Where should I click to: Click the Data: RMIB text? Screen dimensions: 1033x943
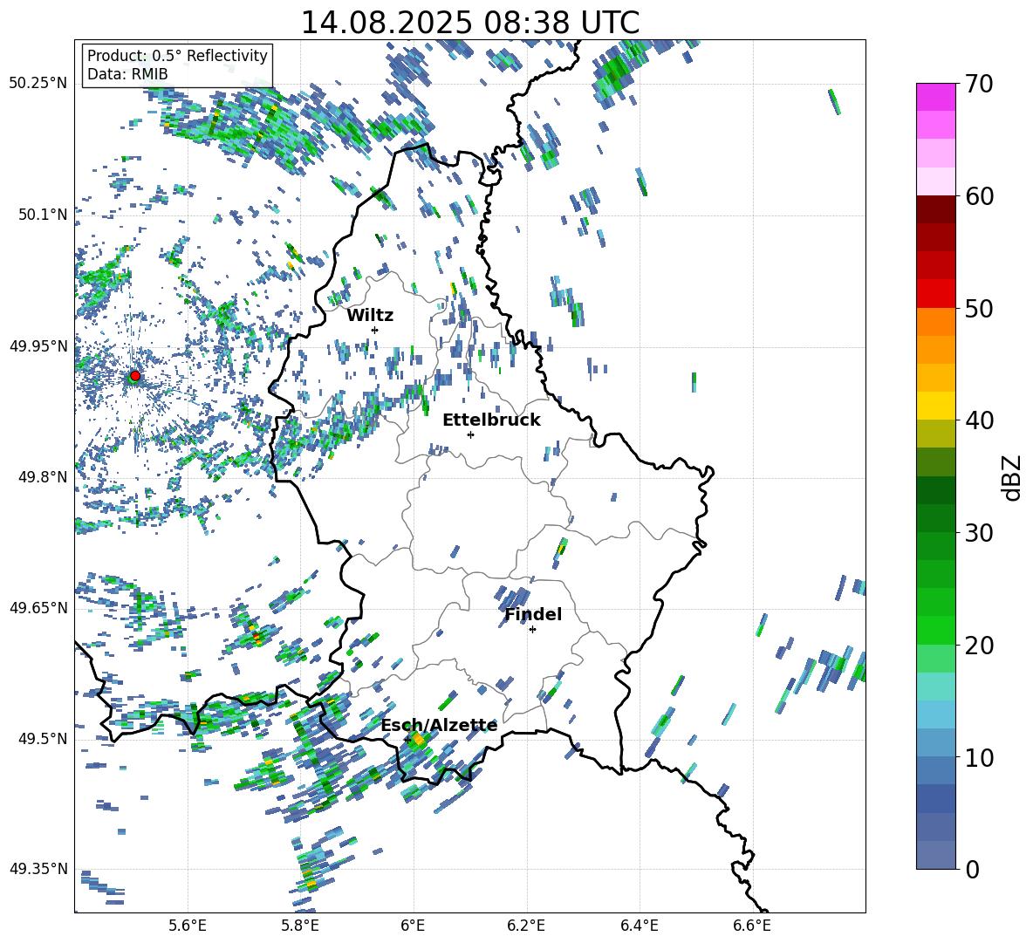[x=127, y=74]
